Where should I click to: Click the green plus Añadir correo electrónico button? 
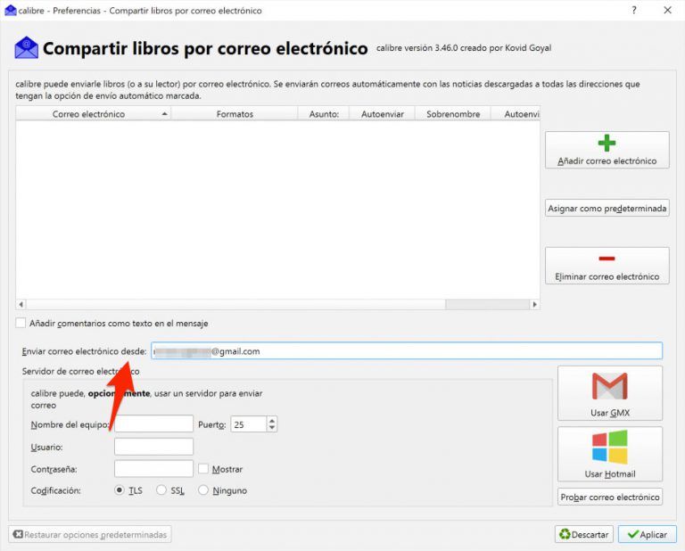click(x=607, y=150)
